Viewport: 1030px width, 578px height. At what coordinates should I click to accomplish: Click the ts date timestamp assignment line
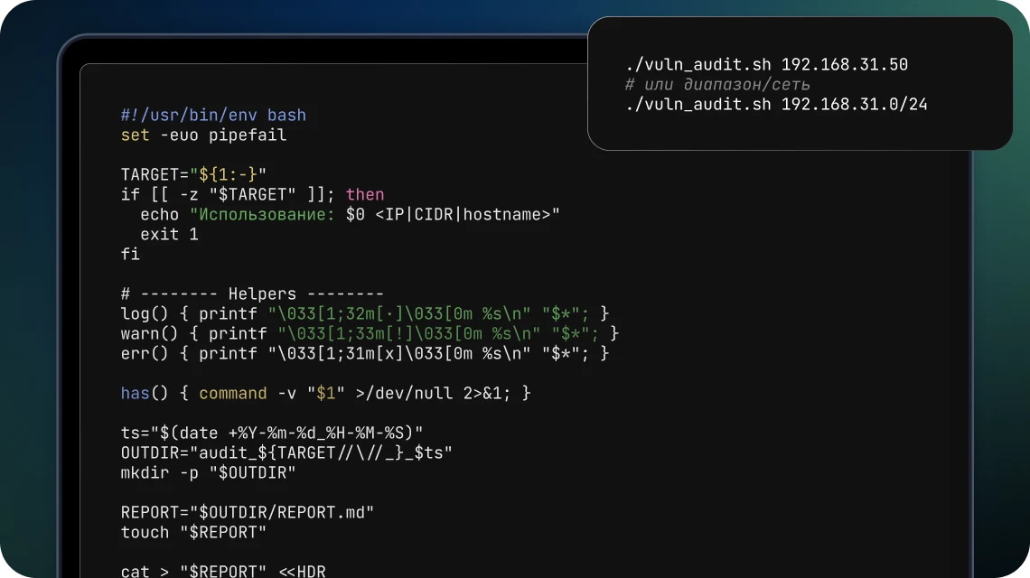click(272, 432)
